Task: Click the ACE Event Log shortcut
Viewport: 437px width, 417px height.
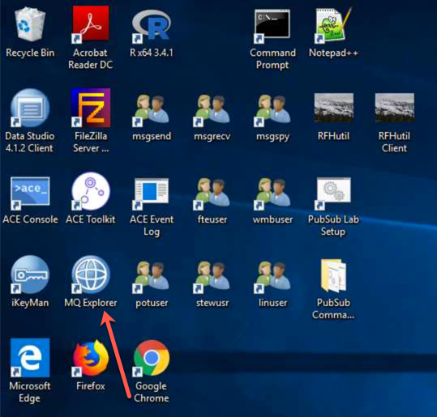Action: point(151,194)
